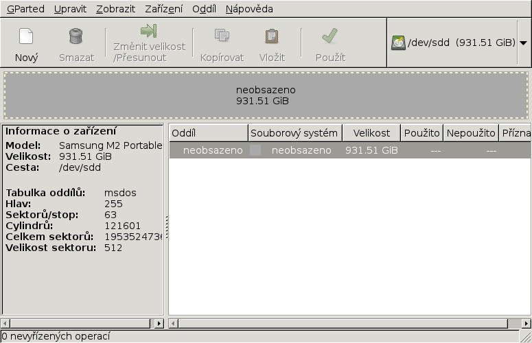Click the partially visible Přízna column header

(x=515, y=133)
